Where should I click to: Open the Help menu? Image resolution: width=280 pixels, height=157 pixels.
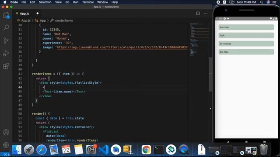tap(115, 2)
